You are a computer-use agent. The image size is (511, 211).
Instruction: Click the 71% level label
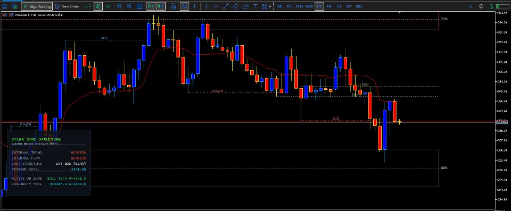click(444, 19)
